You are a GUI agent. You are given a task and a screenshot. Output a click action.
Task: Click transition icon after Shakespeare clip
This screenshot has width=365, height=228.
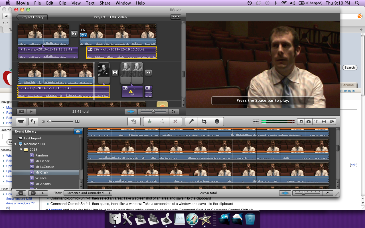[148, 73]
